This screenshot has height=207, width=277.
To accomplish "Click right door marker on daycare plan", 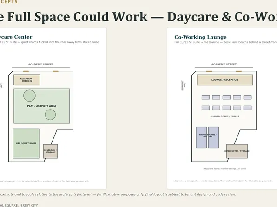I will pos(55,71).
